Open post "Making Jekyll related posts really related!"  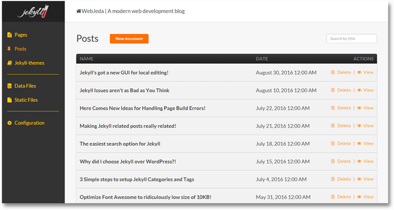point(128,126)
